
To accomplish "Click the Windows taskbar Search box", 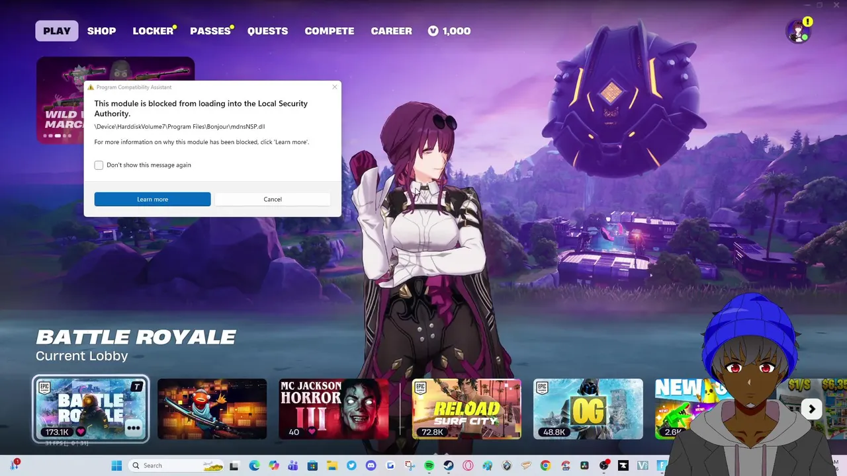I will 176,465.
